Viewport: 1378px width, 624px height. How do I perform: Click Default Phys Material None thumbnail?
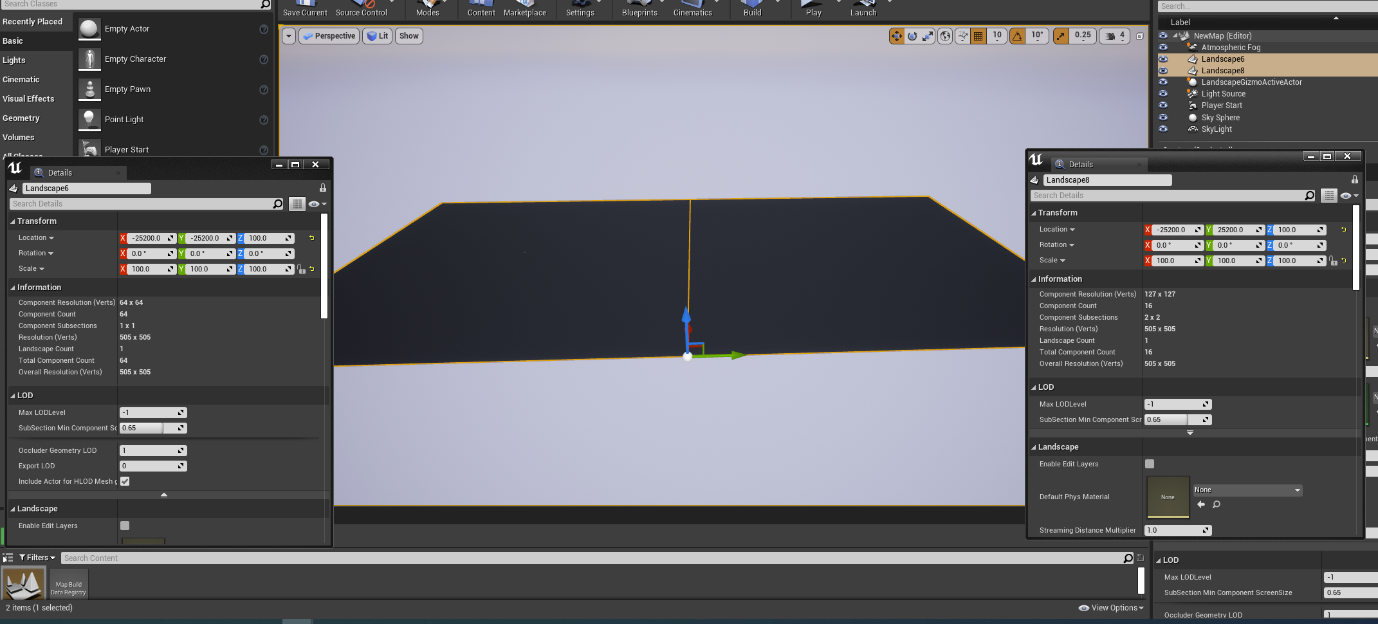pyautogui.click(x=1168, y=497)
